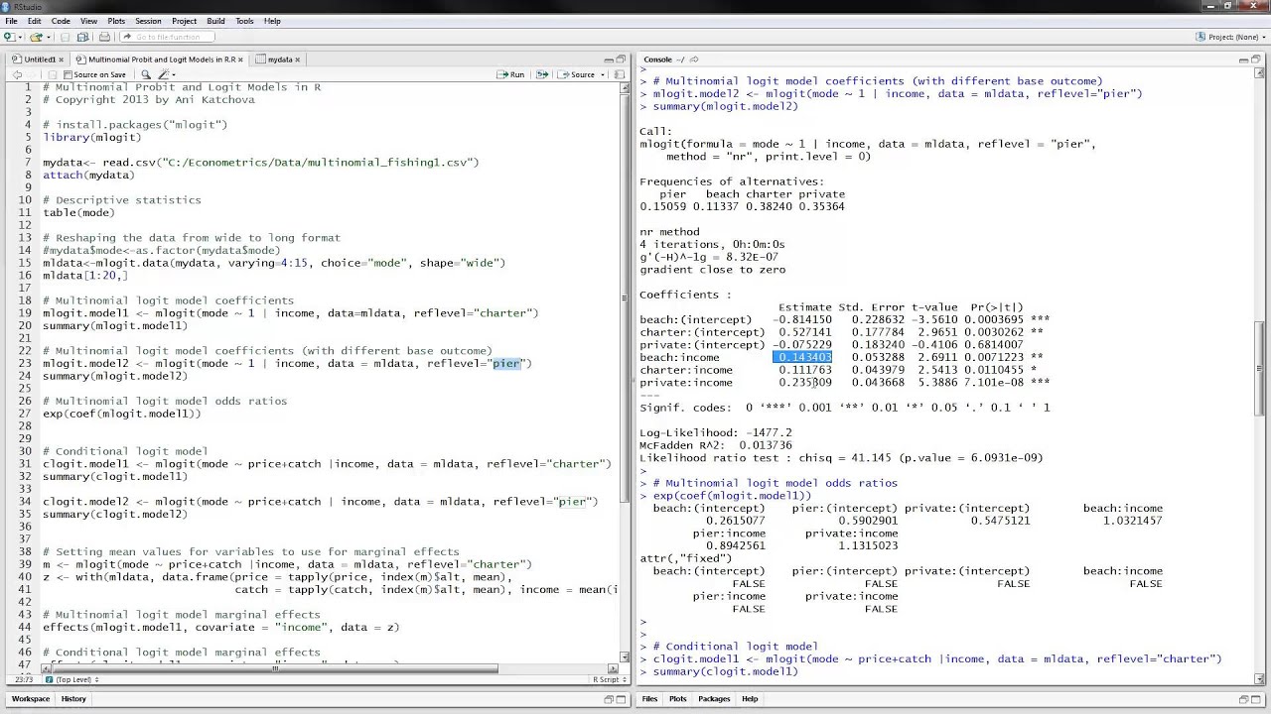Open the Code Tools wand menu
This screenshot has height=714, width=1271.
(x=166, y=74)
